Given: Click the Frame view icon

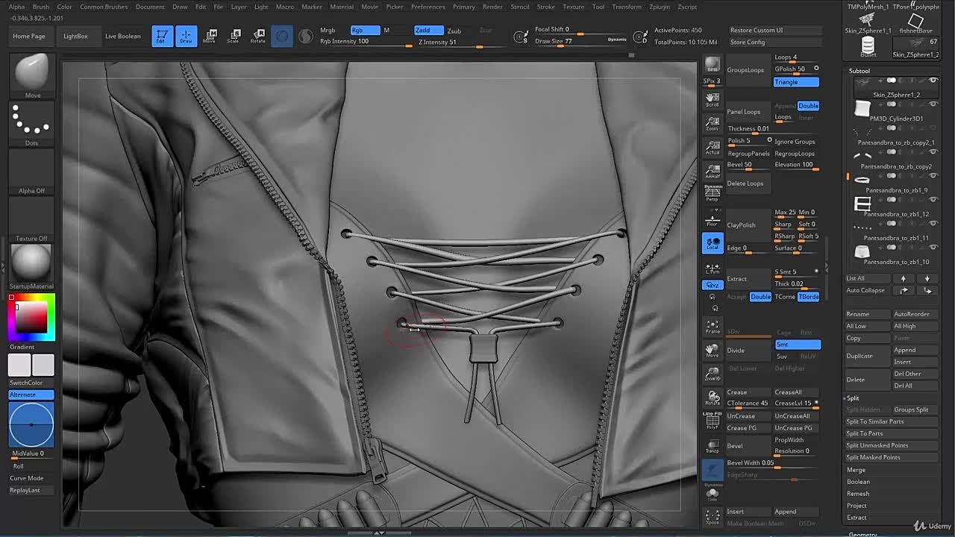Looking at the screenshot, I should [713, 326].
